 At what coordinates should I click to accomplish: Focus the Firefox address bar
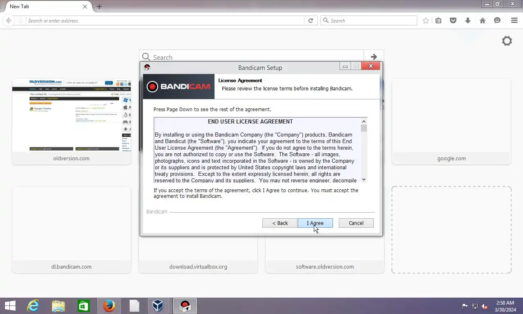[165, 20]
